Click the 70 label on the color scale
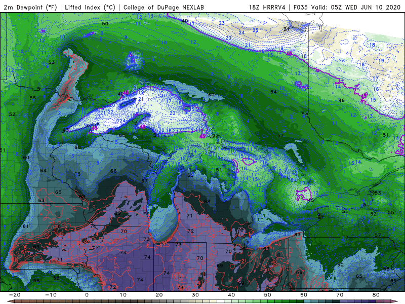Viewport: 405px width, 304px height. [340, 295]
